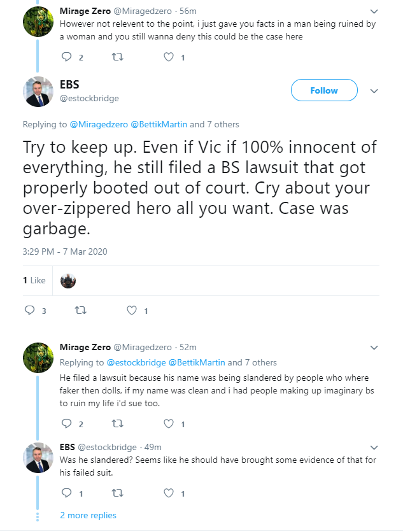Reply to Mirage Zero's 56m tweet
This screenshot has width=403, height=531.
[66, 57]
